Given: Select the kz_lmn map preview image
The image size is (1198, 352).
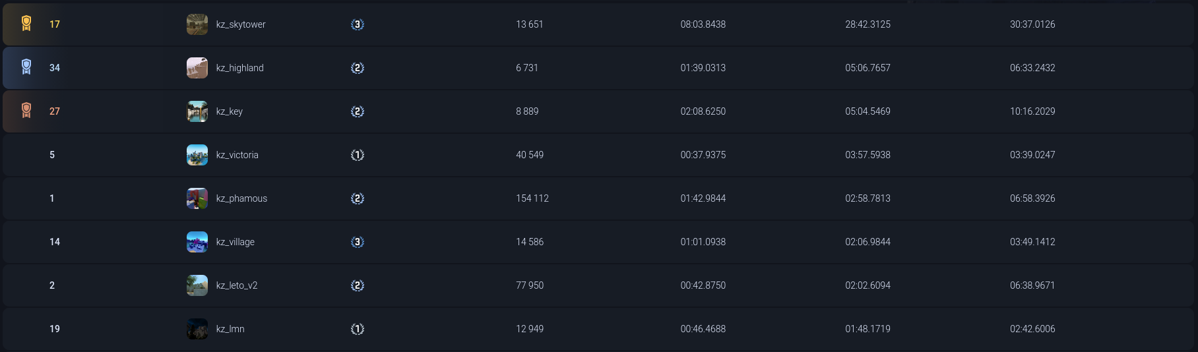Looking at the screenshot, I should coord(197,329).
